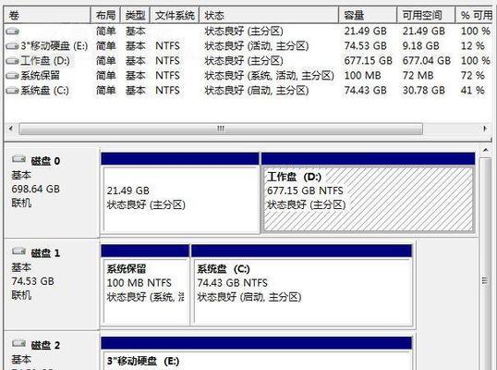Sort list by the 容量 column header

[368, 15]
